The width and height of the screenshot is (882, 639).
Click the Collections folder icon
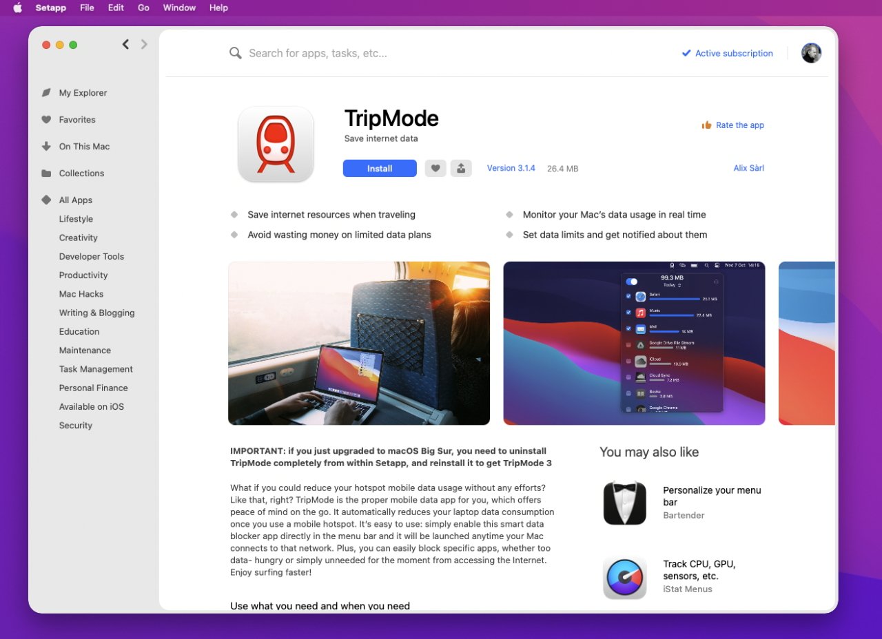click(46, 173)
